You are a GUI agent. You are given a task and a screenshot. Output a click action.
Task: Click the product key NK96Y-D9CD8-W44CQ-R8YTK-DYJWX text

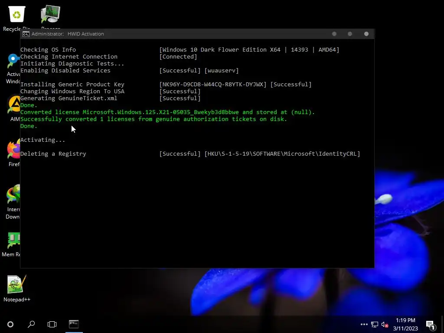tap(212, 85)
